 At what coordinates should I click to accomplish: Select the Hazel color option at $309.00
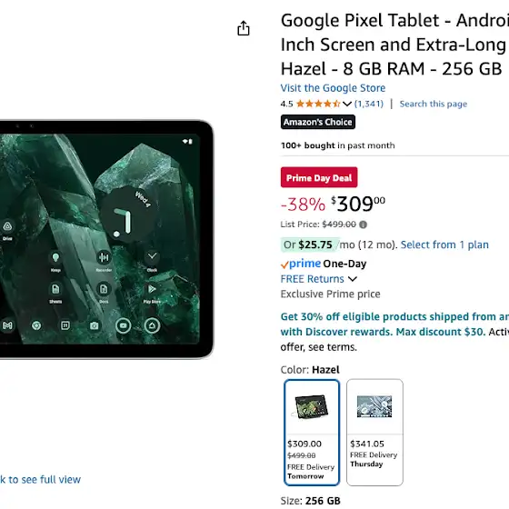(x=312, y=432)
